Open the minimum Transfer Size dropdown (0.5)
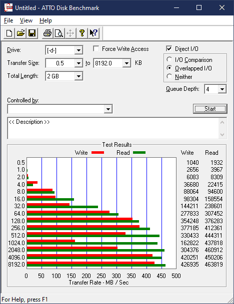Screen dimensions: 234x304 (78, 63)
